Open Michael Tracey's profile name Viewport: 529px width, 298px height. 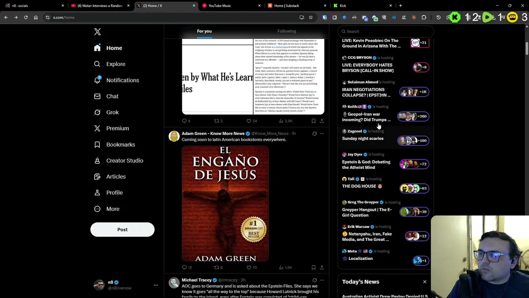pyautogui.click(x=197, y=280)
